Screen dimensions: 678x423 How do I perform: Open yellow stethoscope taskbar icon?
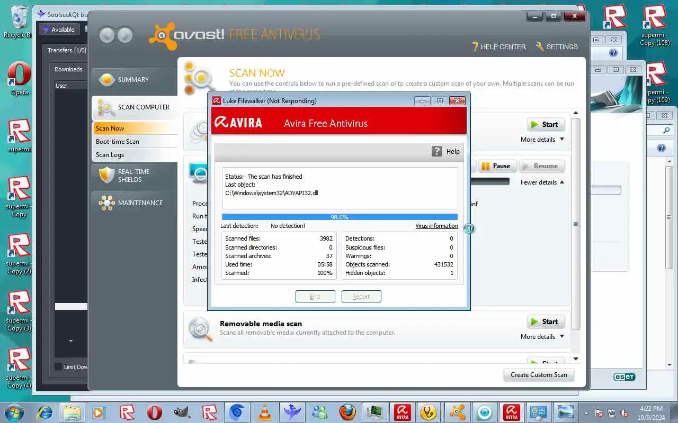point(429,412)
